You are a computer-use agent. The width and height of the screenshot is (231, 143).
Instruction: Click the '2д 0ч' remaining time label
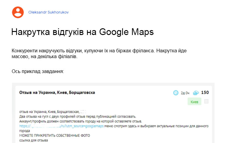tap(184, 93)
